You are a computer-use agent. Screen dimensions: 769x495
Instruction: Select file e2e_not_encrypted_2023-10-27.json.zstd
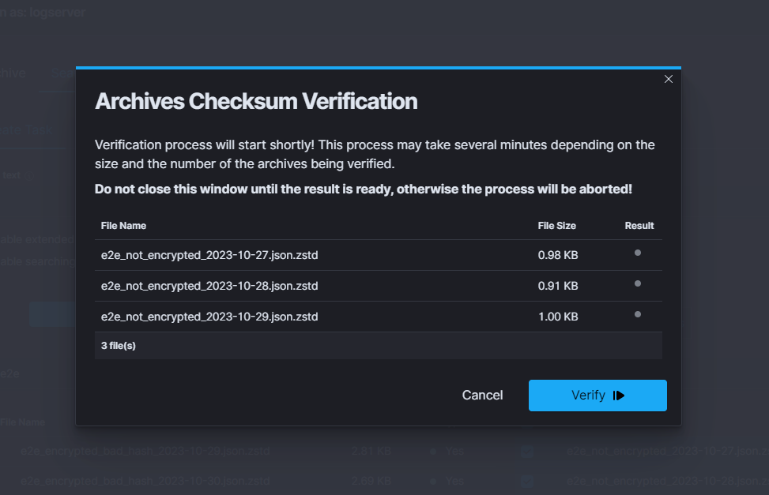pyautogui.click(x=209, y=255)
